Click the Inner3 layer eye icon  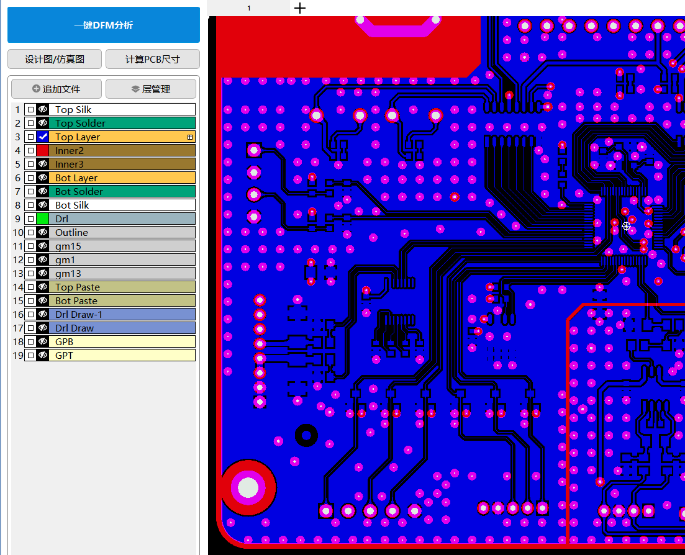click(x=43, y=164)
